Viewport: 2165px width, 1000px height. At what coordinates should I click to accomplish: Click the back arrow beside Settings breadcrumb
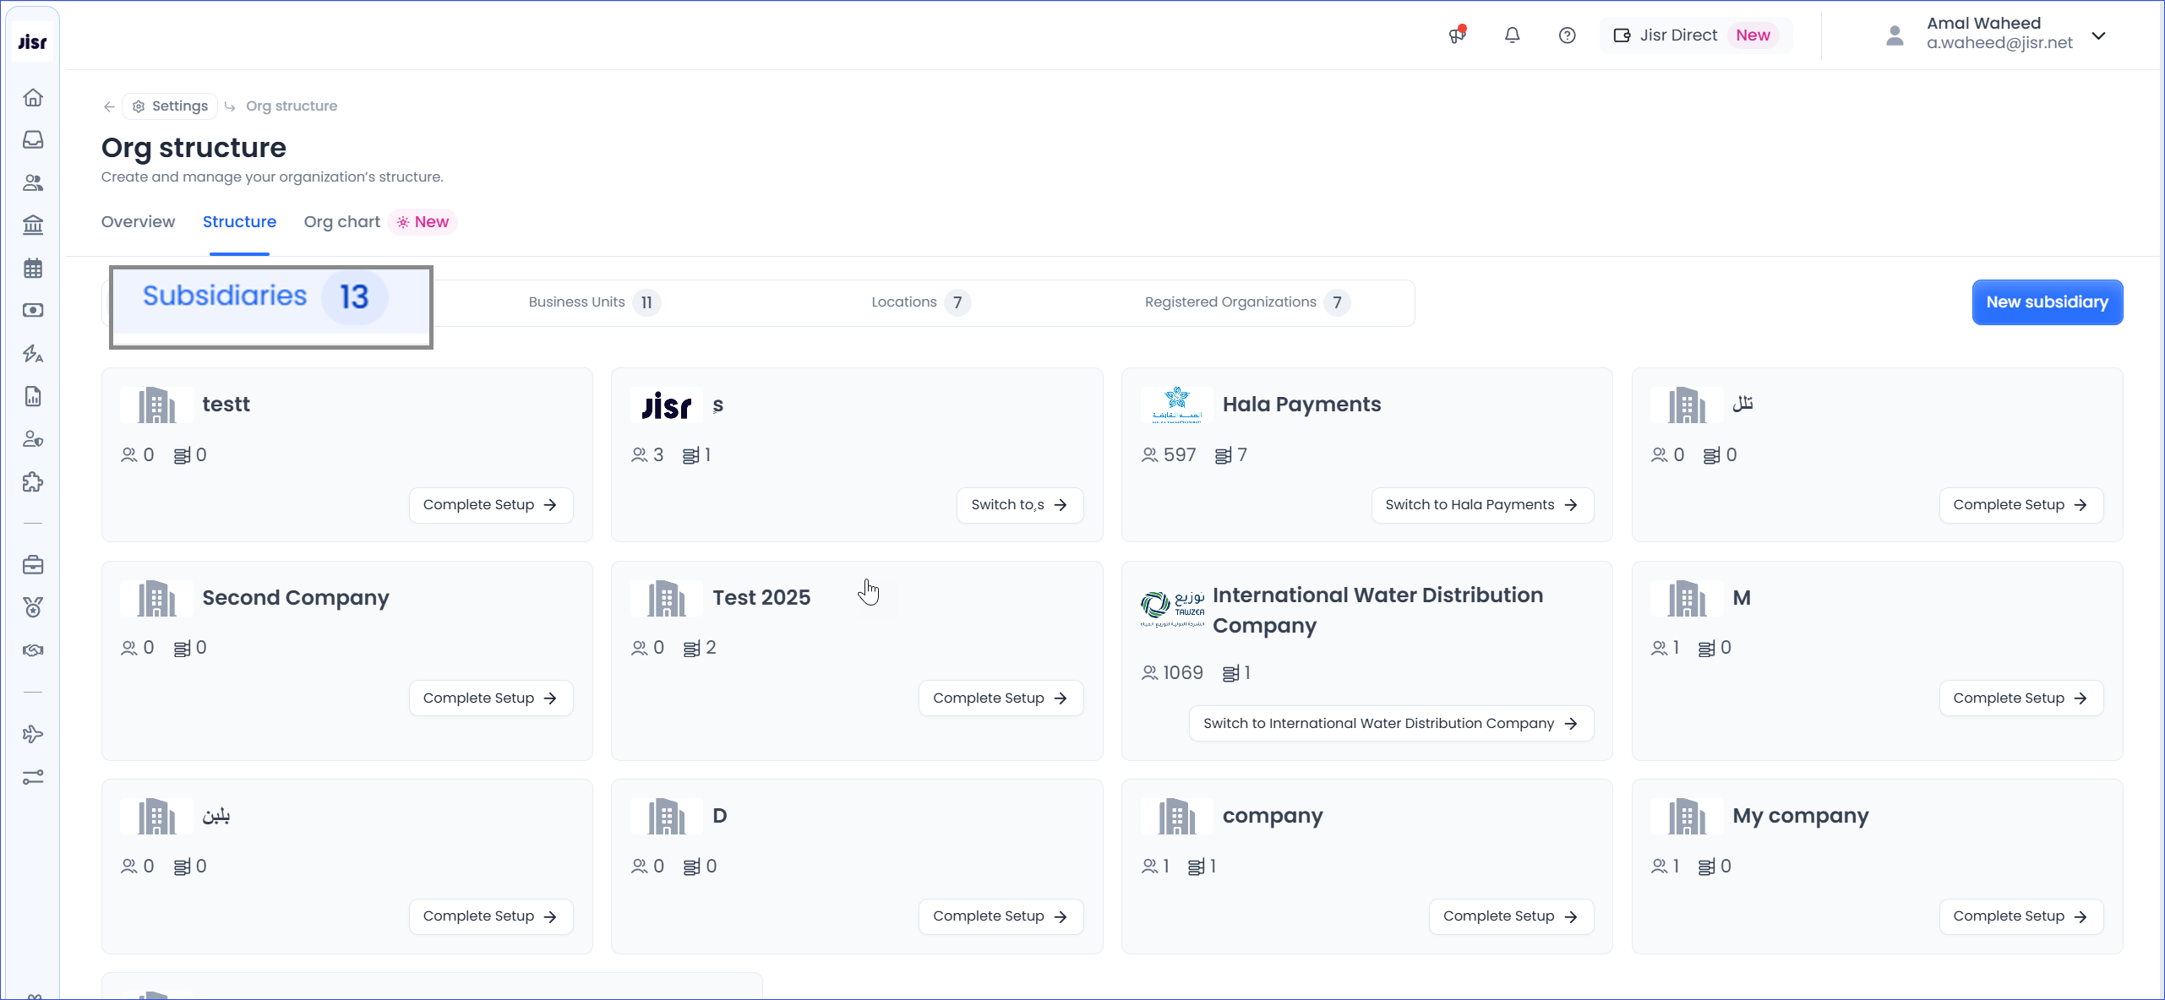point(109,106)
